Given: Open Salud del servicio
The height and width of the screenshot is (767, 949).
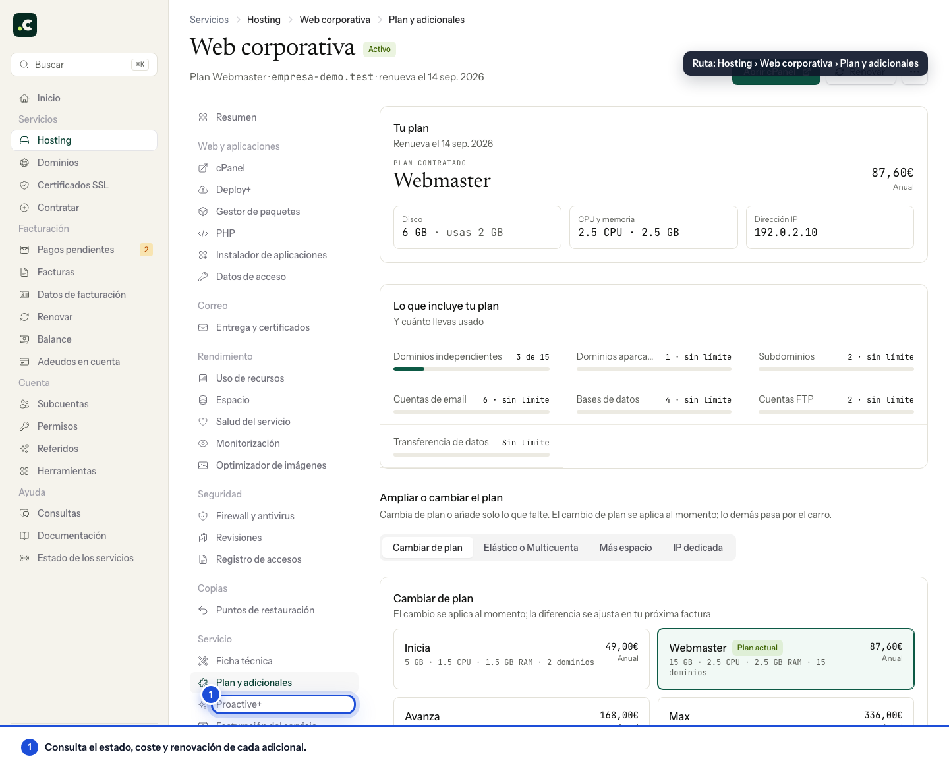Looking at the screenshot, I should click(x=274, y=422).
